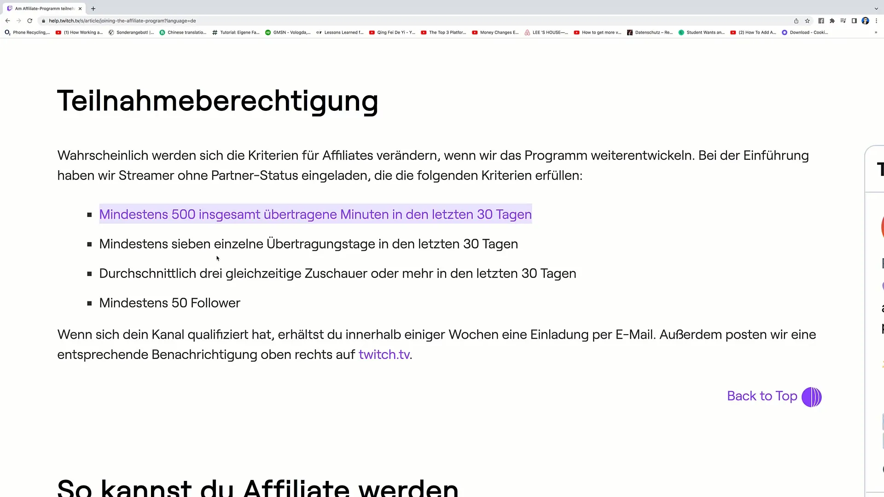Click the back navigation arrow icon
Image resolution: width=884 pixels, height=497 pixels.
pyautogui.click(x=7, y=21)
